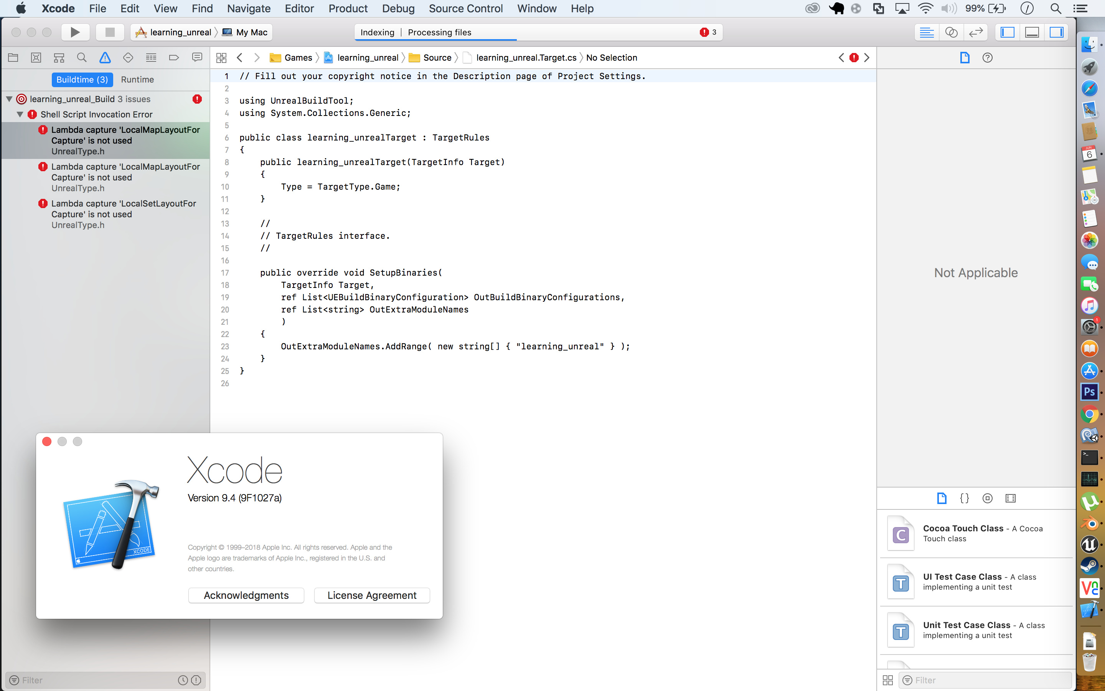Show the Quick Help inspector
1105x691 pixels.
987,58
